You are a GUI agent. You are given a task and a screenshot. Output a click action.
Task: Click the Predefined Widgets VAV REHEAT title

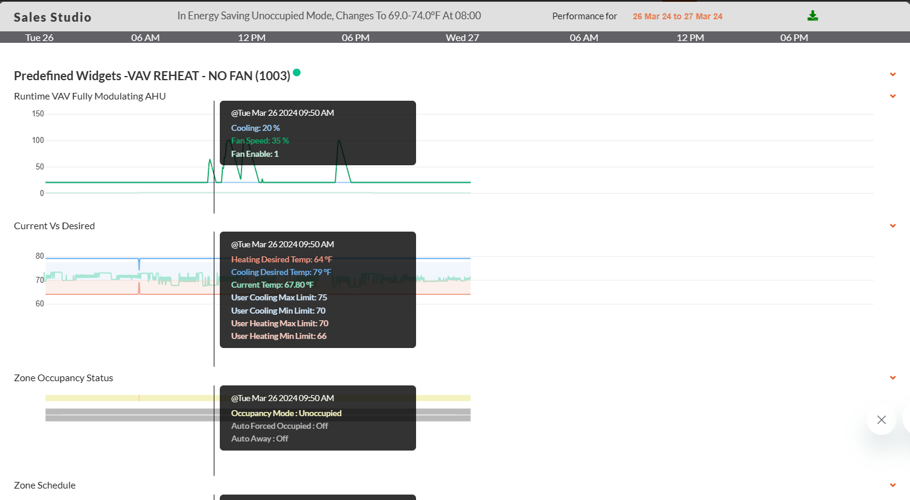click(x=152, y=76)
